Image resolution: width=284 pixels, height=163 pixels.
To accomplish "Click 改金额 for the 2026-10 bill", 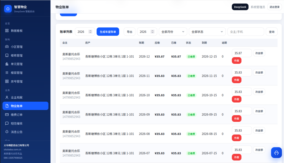I will point(259,92).
